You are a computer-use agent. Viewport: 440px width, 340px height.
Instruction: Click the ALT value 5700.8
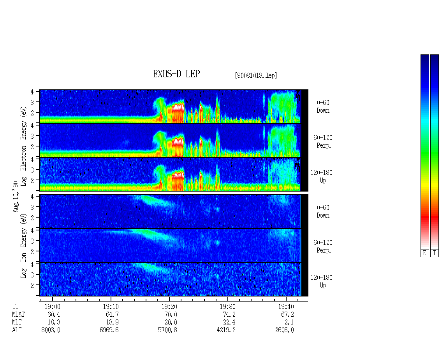(x=167, y=330)
